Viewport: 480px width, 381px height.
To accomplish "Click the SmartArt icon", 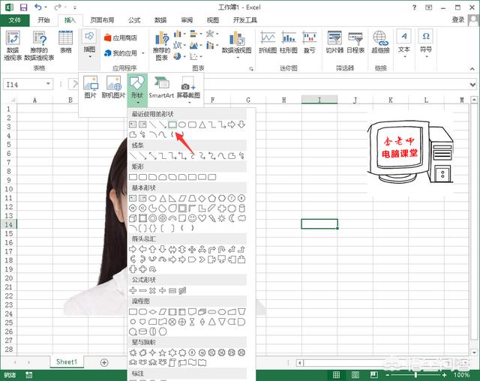I will pyautogui.click(x=161, y=87).
